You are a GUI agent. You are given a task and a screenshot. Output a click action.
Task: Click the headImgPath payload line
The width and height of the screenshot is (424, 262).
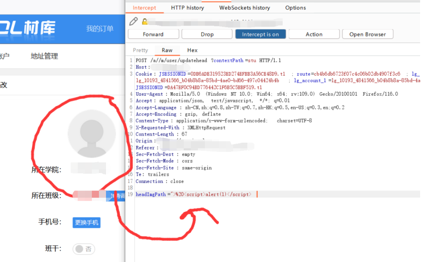(x=193, y=194)
